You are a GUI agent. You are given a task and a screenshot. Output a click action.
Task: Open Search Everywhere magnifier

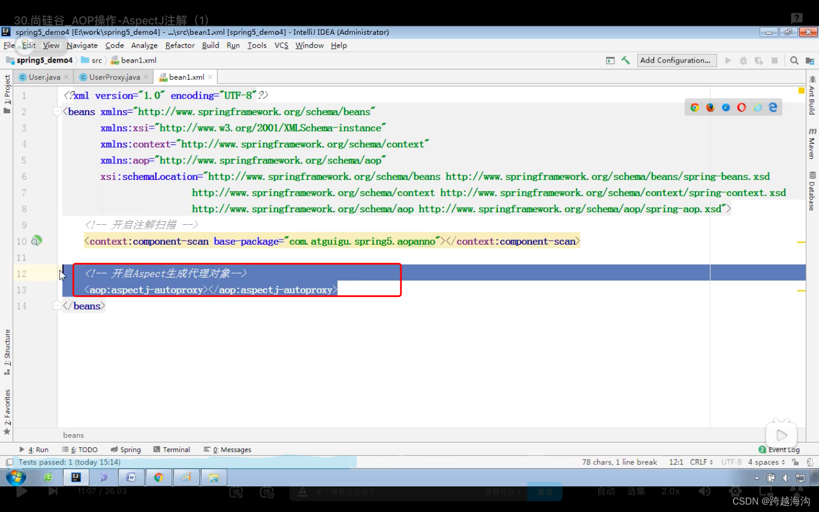tap(795, 60)
